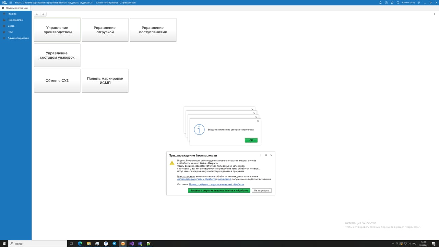Open File Explorer from the taskbar
This screenshot has width=439, height=247.
point(88,244)
